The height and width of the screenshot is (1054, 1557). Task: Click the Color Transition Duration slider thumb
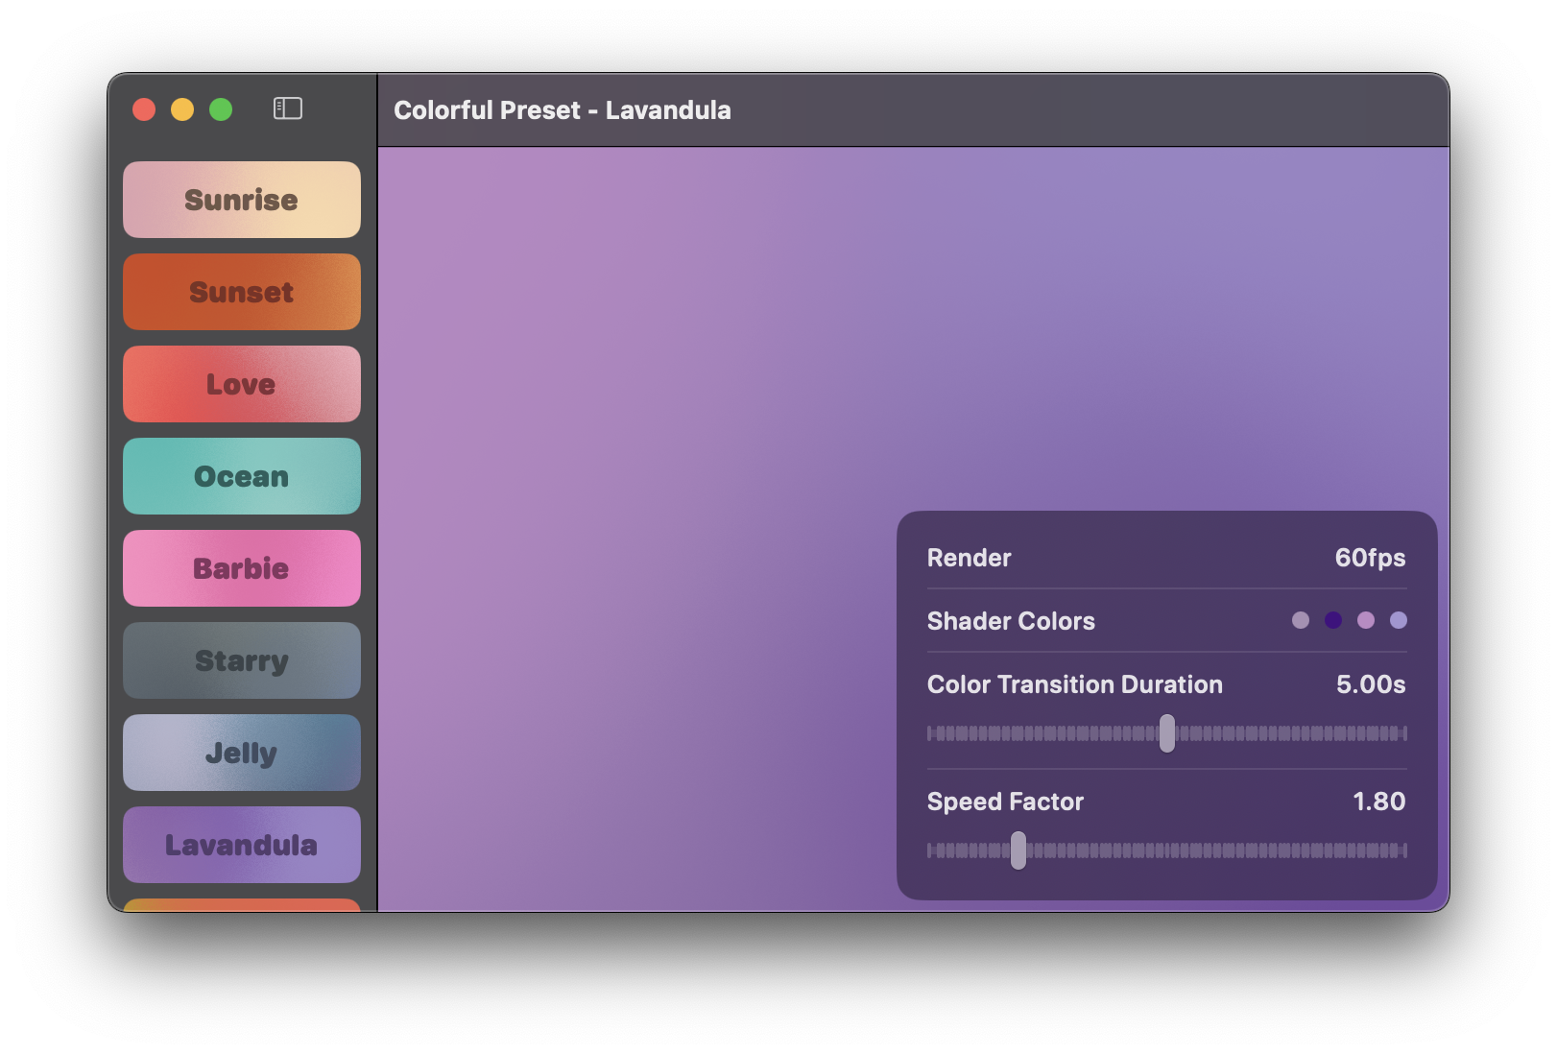point(1167,733)
